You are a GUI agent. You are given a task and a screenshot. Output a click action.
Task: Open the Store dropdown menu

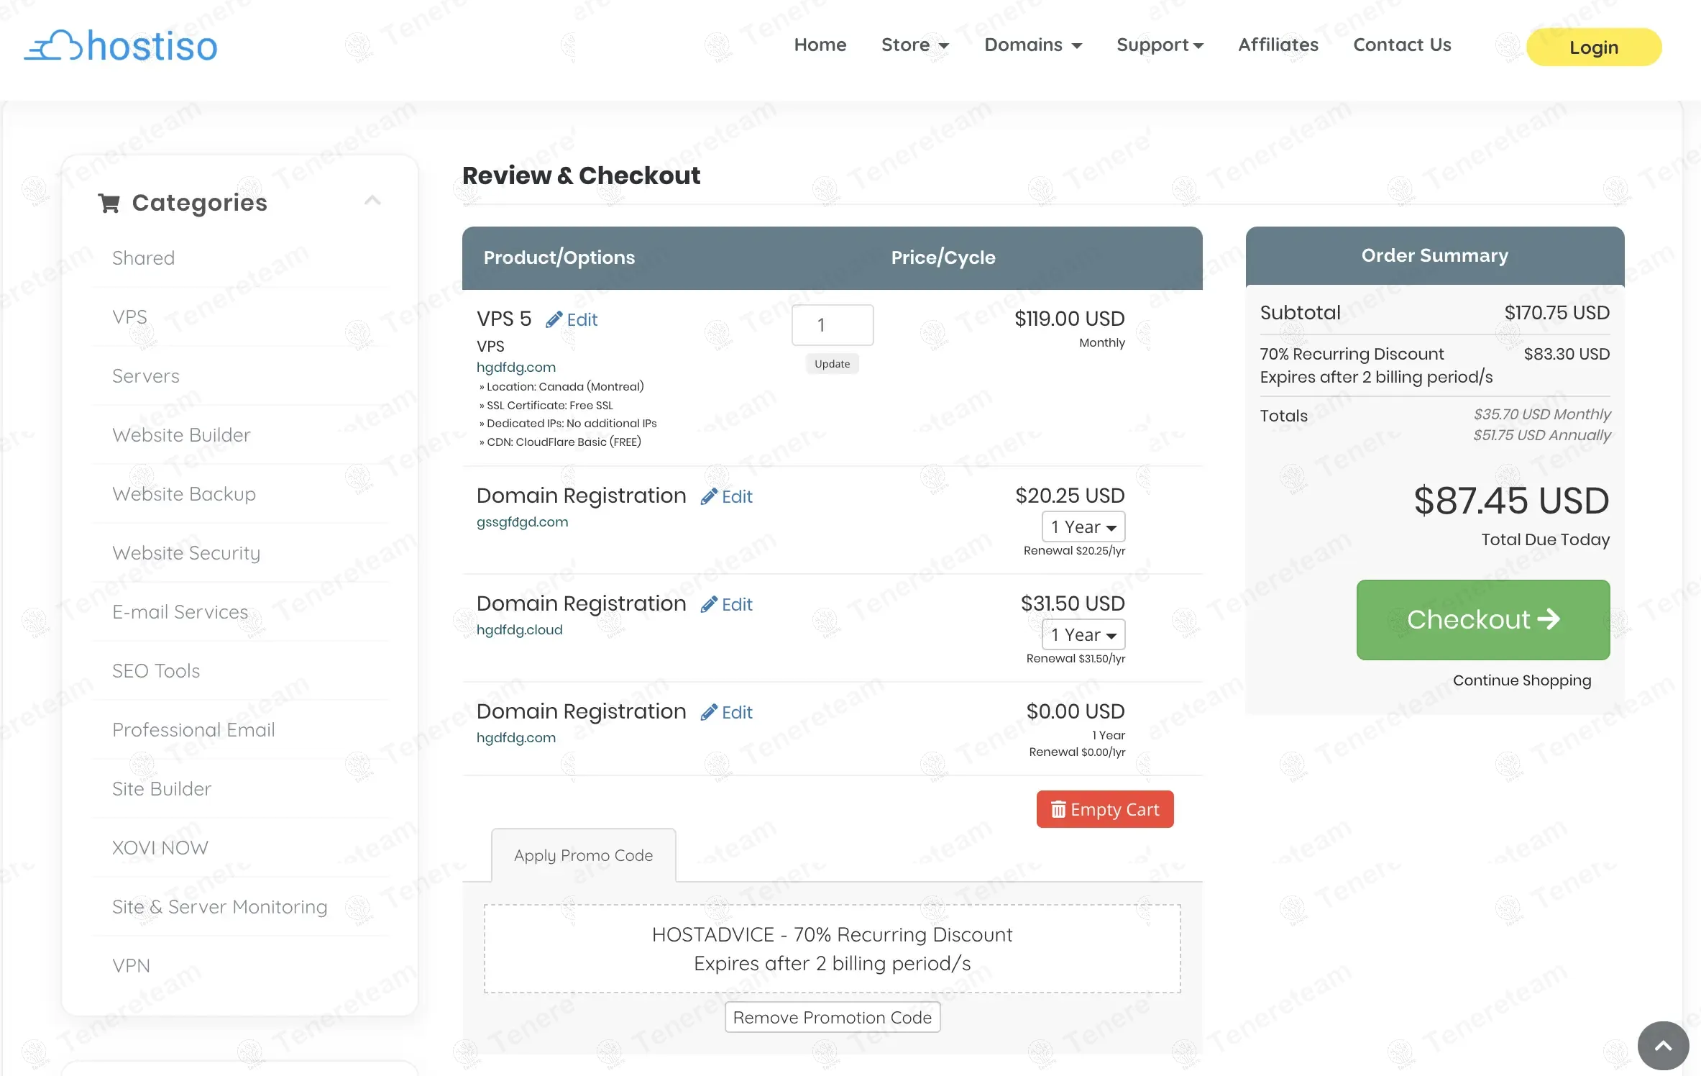[x=914, y=45]
